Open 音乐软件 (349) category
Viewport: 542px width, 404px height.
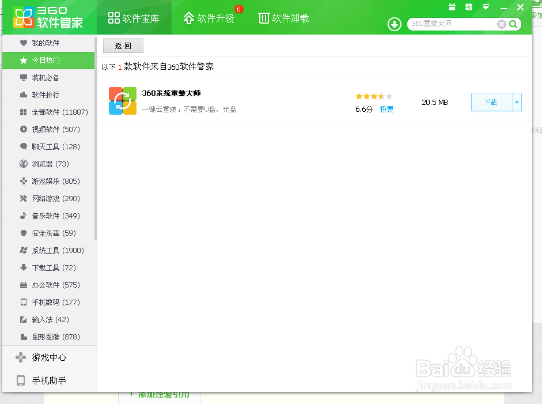[48, 216]
